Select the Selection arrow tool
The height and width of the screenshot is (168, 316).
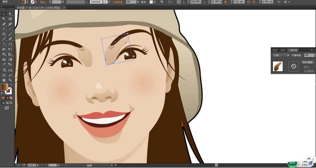click(x=4, y=14)
